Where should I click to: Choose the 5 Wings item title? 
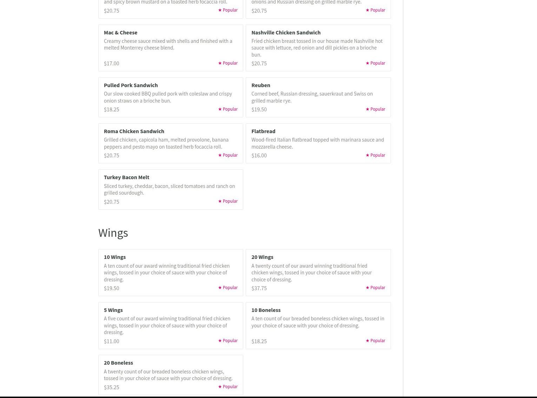pyautogui.click(x=113, y=310)
